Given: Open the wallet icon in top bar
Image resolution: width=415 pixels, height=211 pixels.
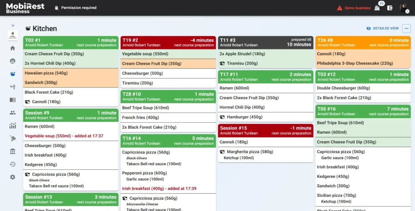Looking at the screenshot, I should pos(390,8).
